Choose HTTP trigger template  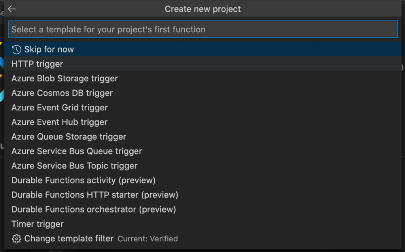coord(37,64)
